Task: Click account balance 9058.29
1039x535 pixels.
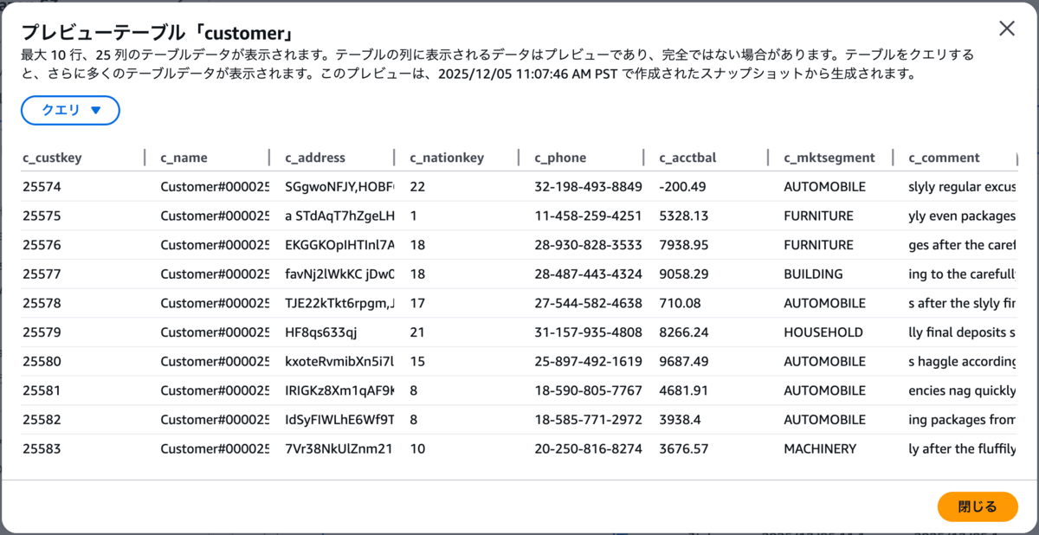Action: point(684,274)
